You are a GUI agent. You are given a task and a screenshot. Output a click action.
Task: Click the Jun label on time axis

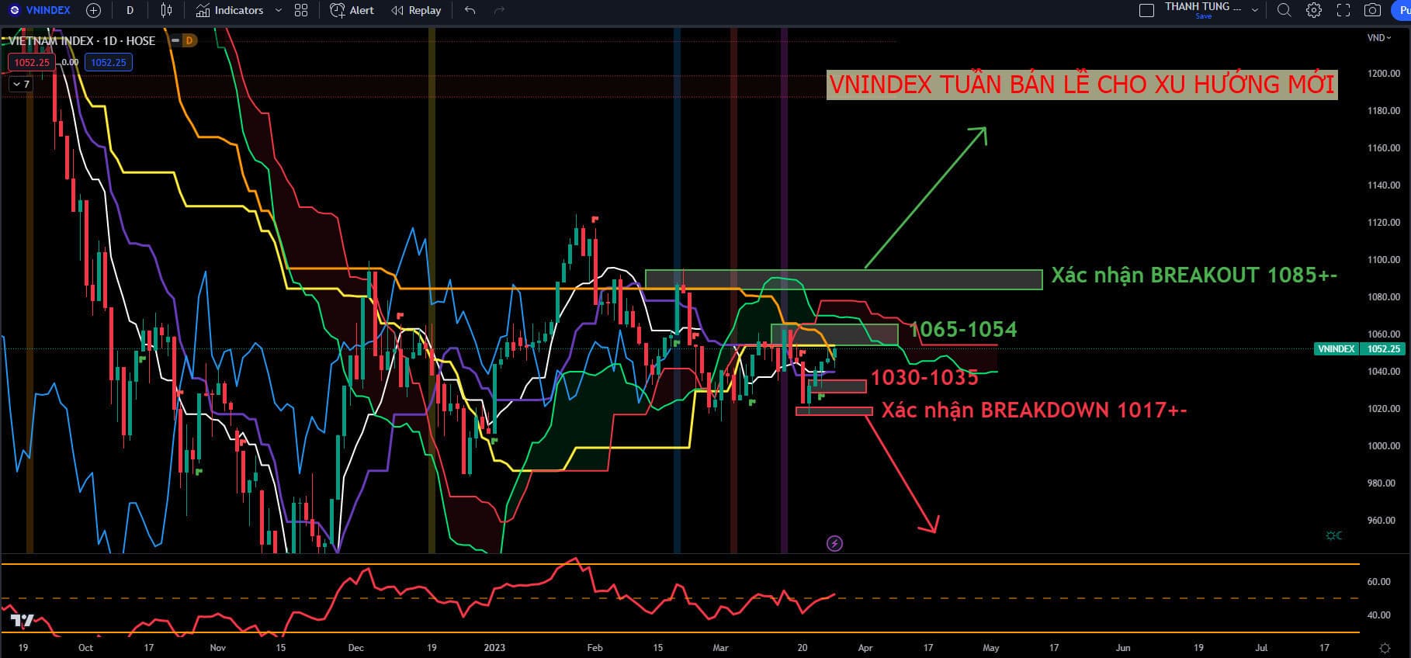click(x=1123, y=648)
